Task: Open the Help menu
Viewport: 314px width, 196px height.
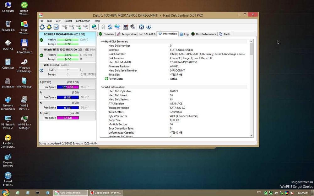Action: point(97,21)
